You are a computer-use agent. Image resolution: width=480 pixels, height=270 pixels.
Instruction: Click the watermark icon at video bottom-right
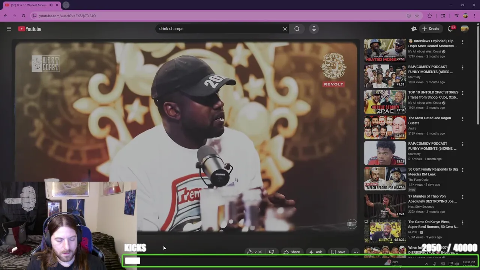point(352,224)
